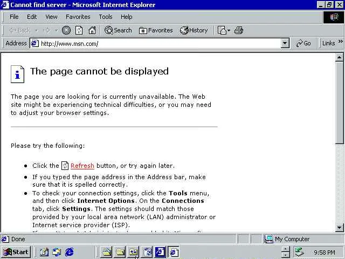Go to the Home page icon
This screenshot has height=259, width=345.
(92, 30)
